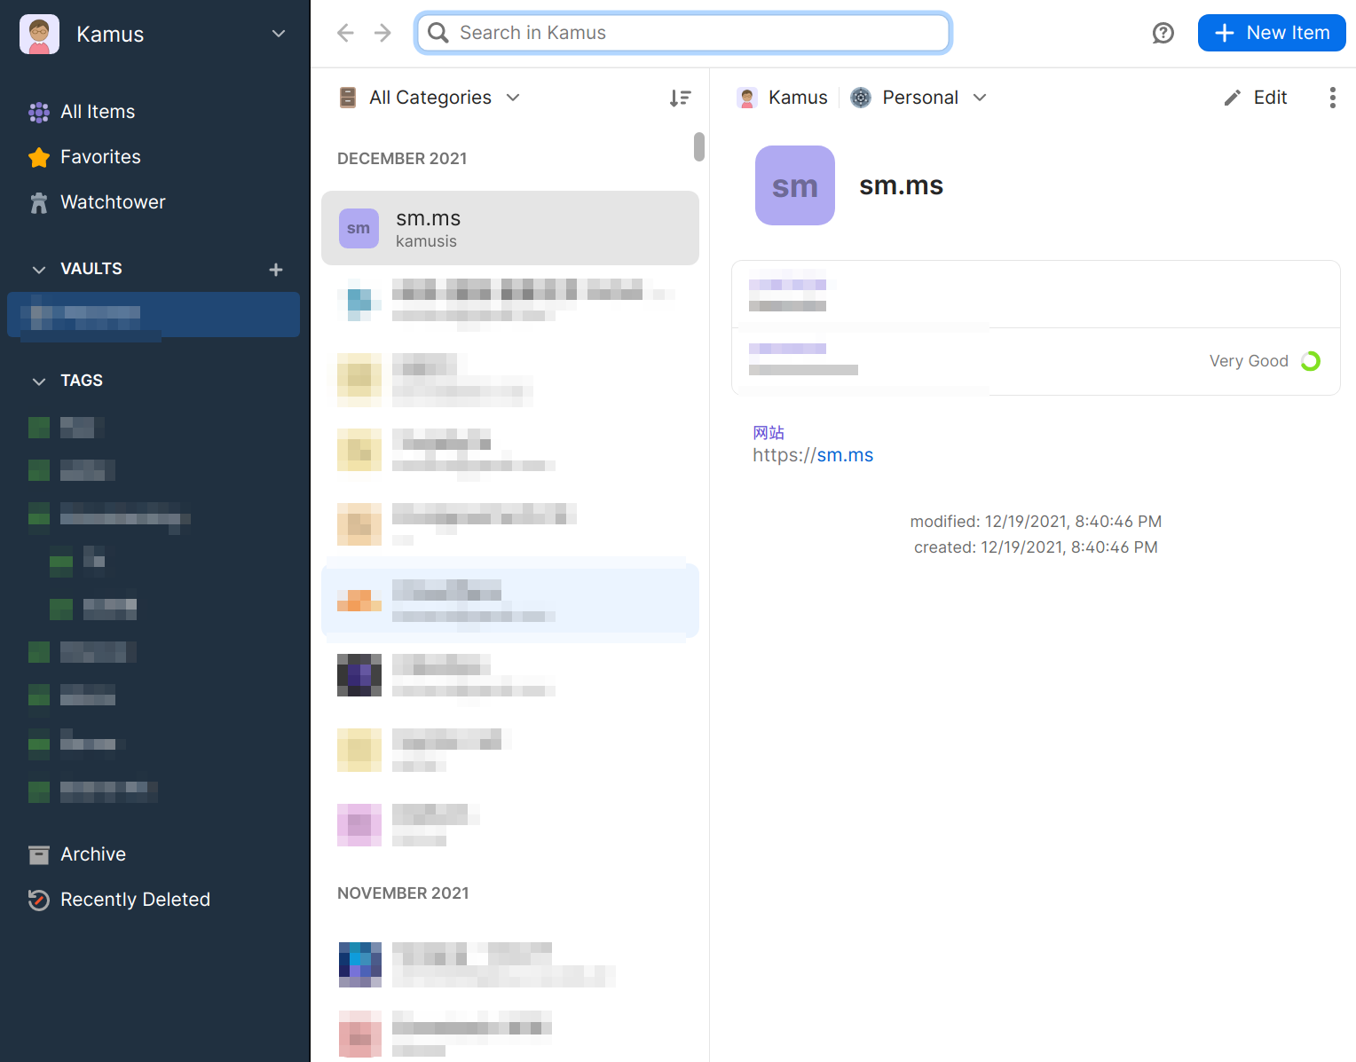Select the highlighted blurred vault entry
This screenshot has width=1356, height=1062.
pos(154,315)
